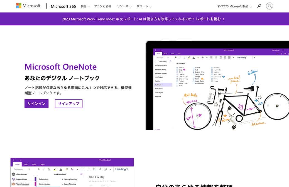Open Order Form page in hero screenshot
The height and width of the screenshot is (187, 289).
159,89
